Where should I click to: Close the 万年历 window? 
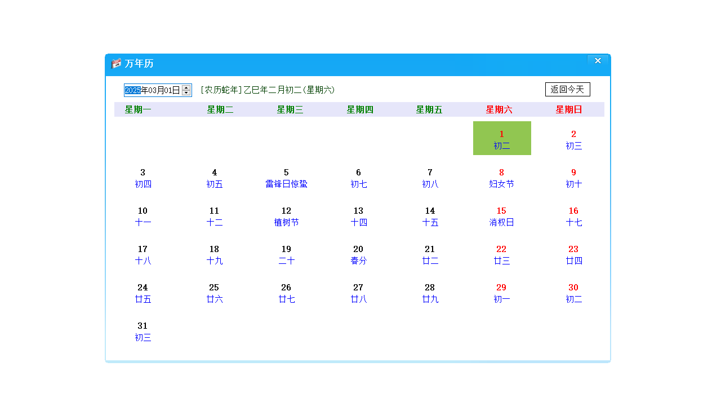click(x=598, y=60)
